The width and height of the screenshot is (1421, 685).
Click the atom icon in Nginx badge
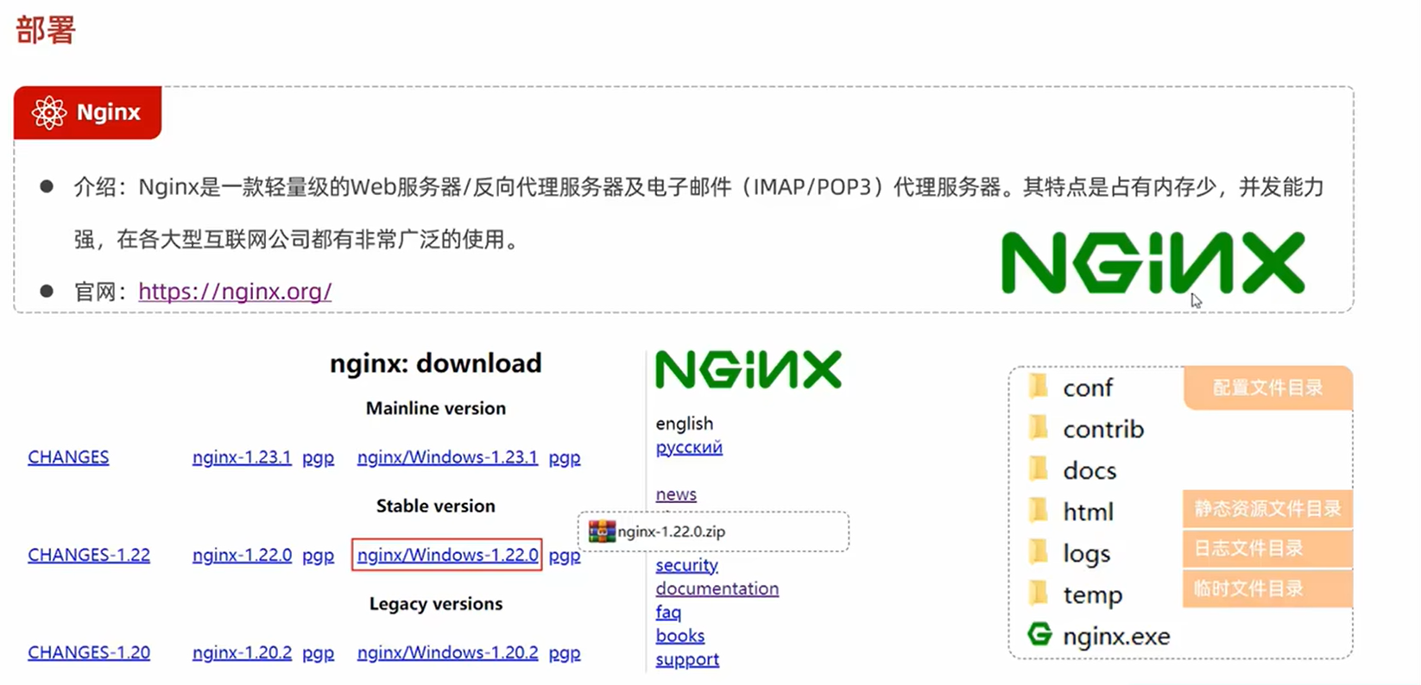point(49,113)
